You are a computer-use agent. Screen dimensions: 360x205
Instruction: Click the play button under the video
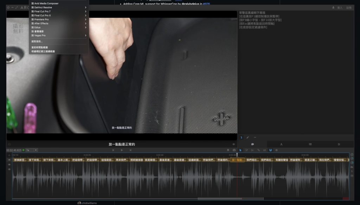[x=122, y=150]
